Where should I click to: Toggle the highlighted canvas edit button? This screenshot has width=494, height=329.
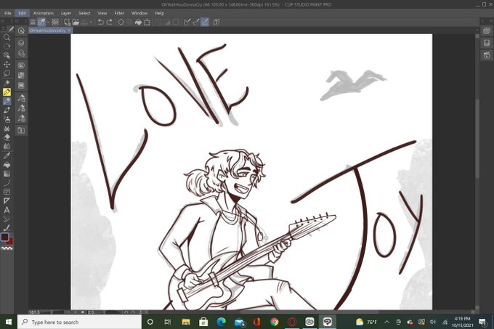click(41, 22)
